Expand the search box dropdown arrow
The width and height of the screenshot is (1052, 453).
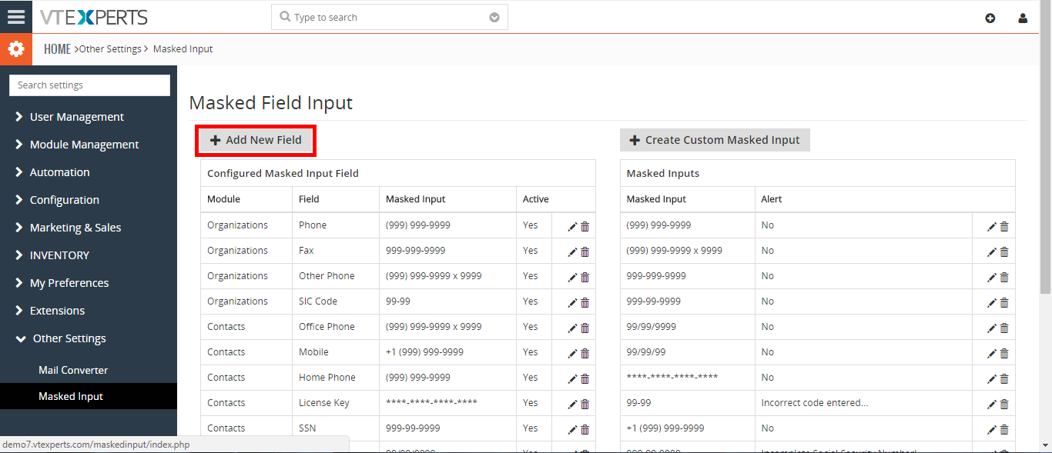(494, 18)
